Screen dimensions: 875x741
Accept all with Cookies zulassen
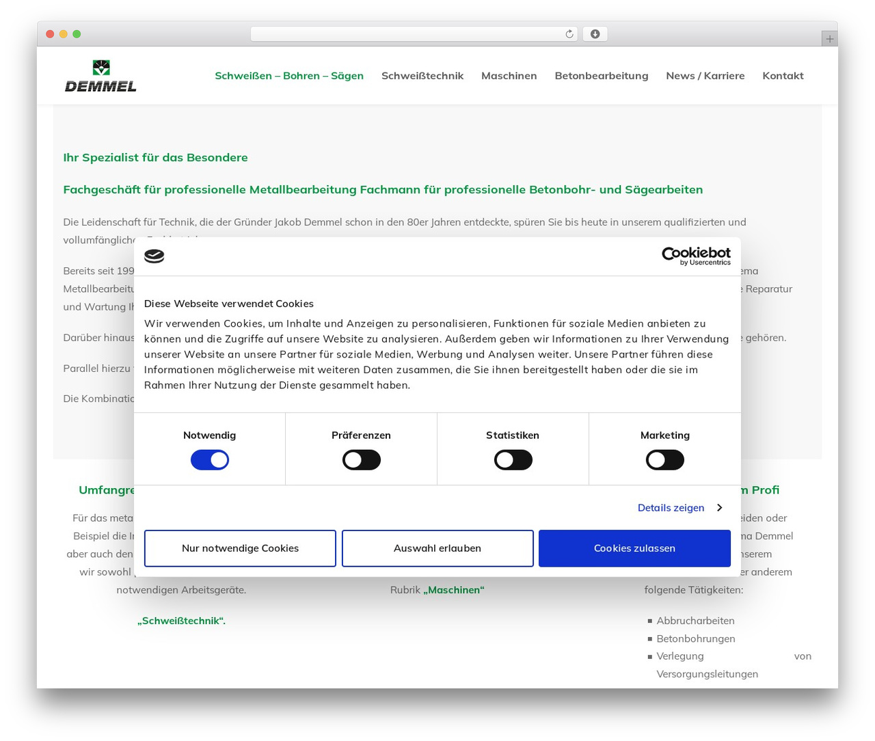(x=634, y=548)
